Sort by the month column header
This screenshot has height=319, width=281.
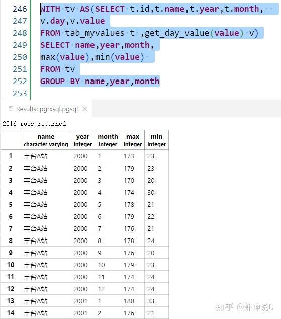108,140
